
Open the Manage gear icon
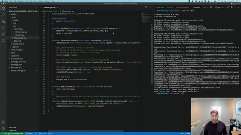click(3, 129)
